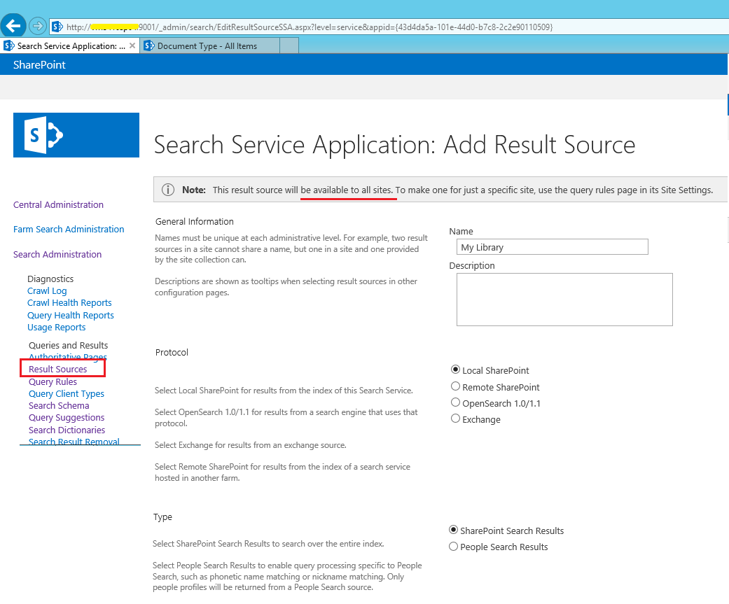Select the Local SharePoint protocol option

(456, 370)
